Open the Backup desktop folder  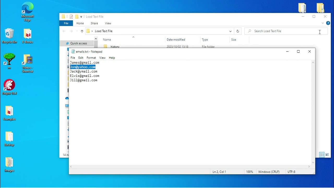point(9,139)
